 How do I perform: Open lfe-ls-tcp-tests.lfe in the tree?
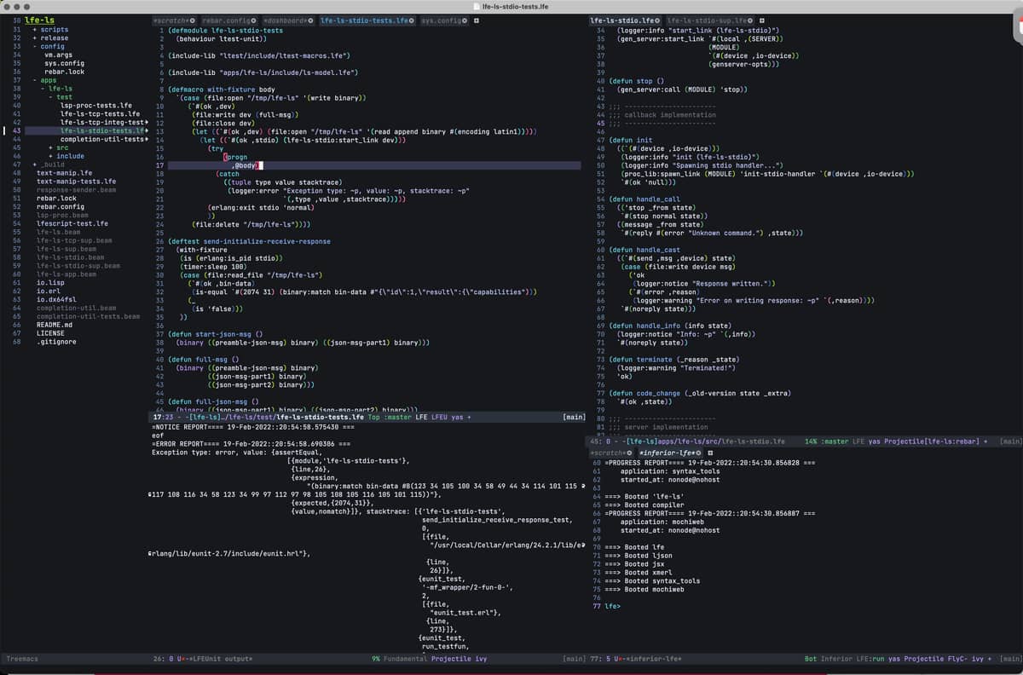pos(100,114)
